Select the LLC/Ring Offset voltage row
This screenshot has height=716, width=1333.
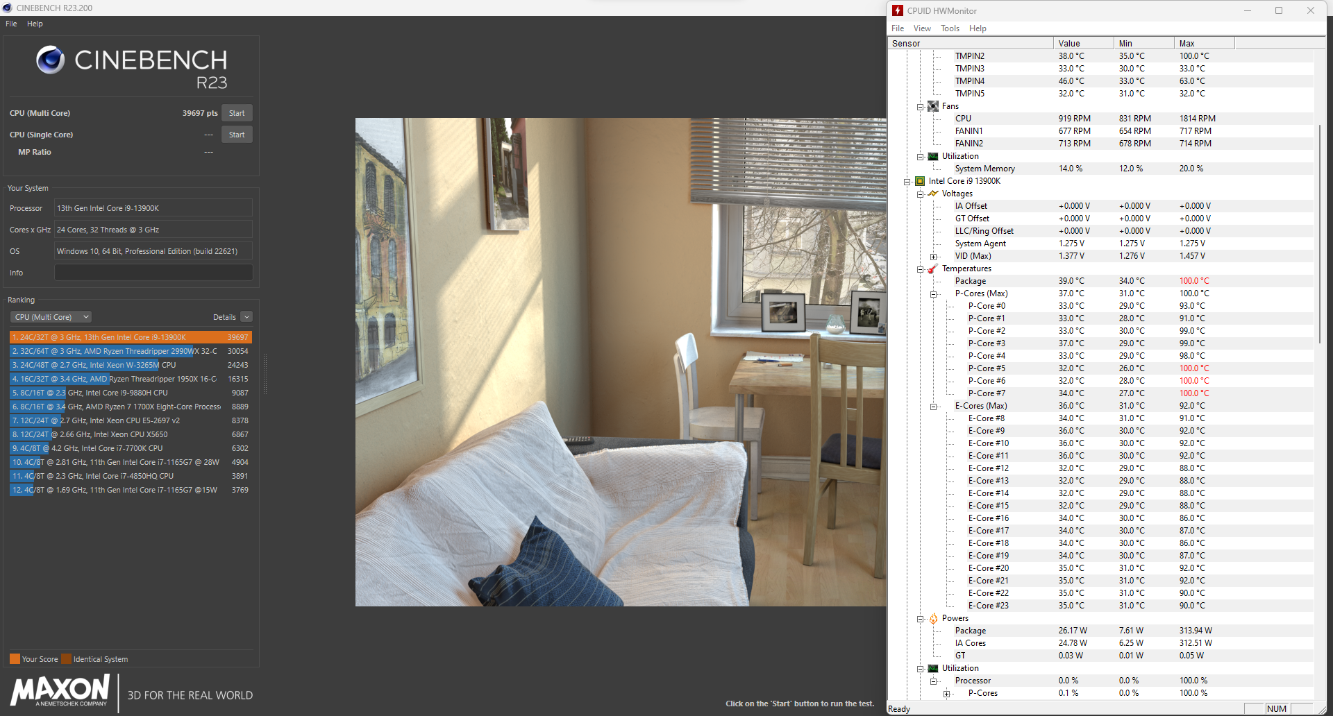[x=1100, y=231]
